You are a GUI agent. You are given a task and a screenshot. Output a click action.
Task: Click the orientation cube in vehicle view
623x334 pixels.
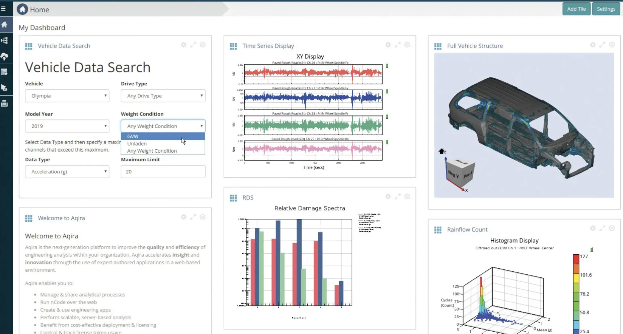coord(460,173)
